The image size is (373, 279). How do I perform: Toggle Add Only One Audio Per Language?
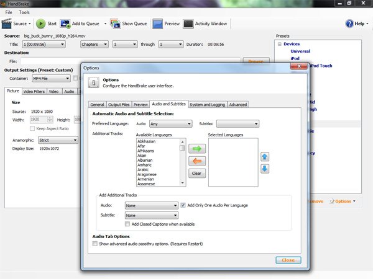pos(184,205)
